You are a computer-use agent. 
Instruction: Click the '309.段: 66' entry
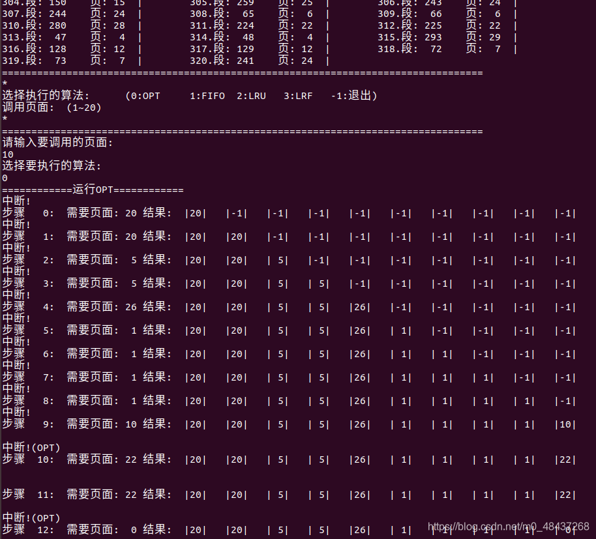[410, 14]
